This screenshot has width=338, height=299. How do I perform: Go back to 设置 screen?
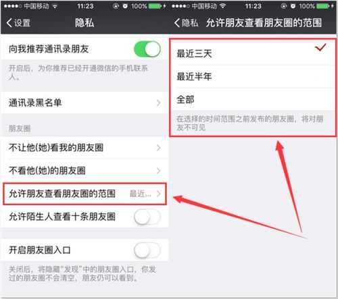coord(18,23)
